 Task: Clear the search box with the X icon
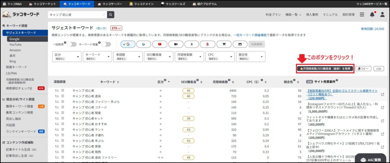click(104, 15)
